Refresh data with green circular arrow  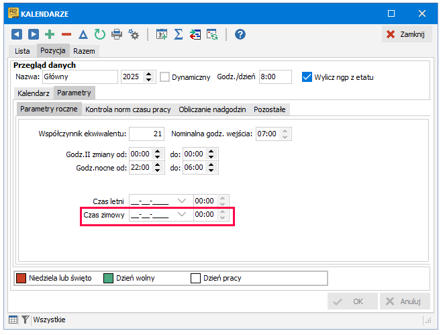point(99,34)
